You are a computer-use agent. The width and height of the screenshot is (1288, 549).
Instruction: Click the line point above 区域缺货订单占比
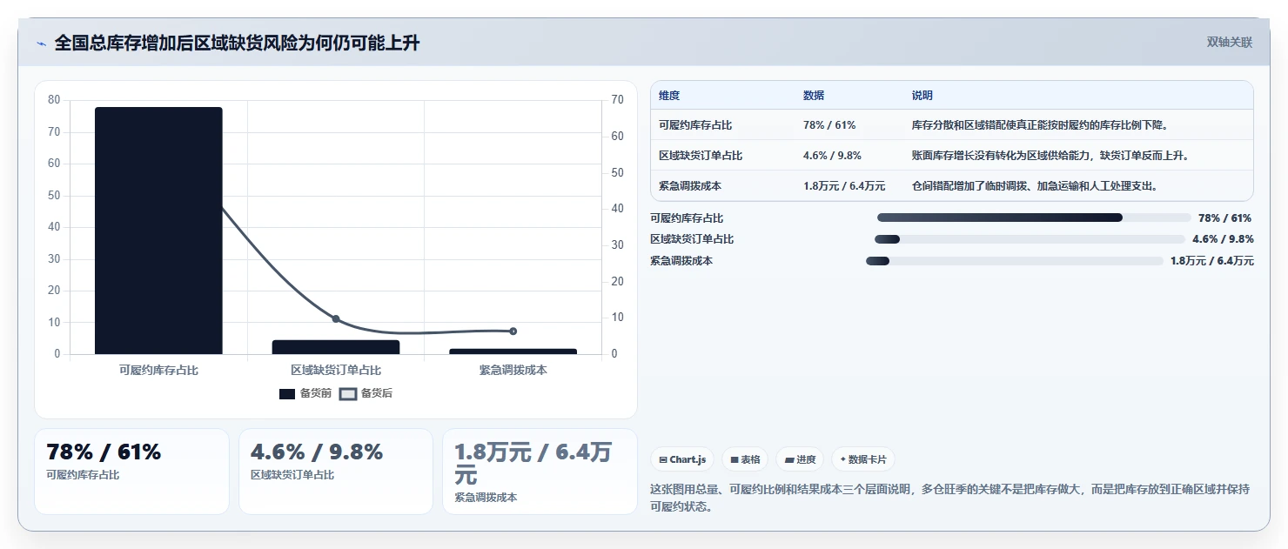coord(336,318)
